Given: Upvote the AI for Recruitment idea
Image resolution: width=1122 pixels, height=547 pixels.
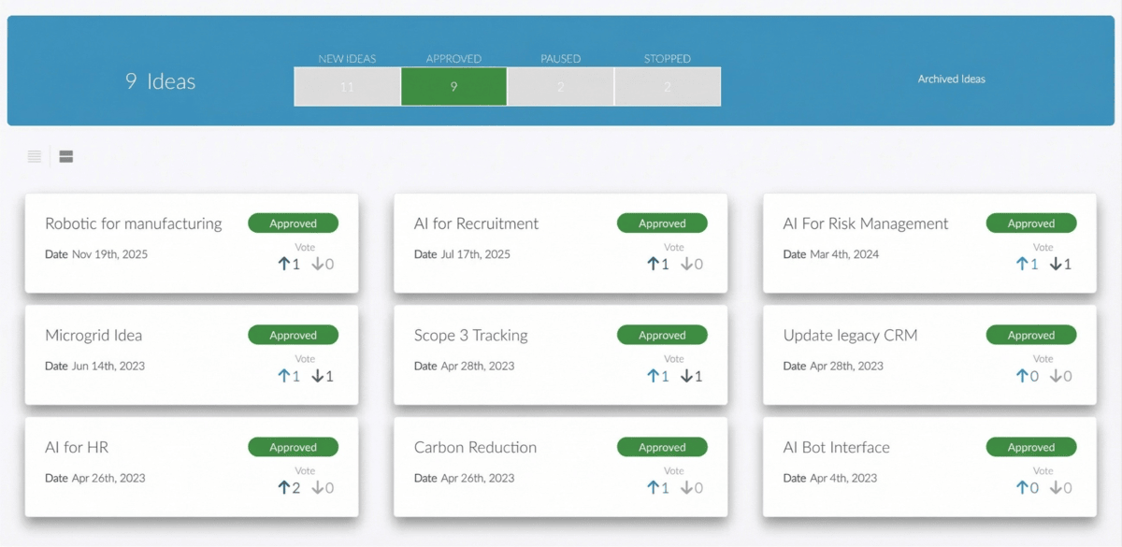Looking at the screenshot, I should pos(654,264).
